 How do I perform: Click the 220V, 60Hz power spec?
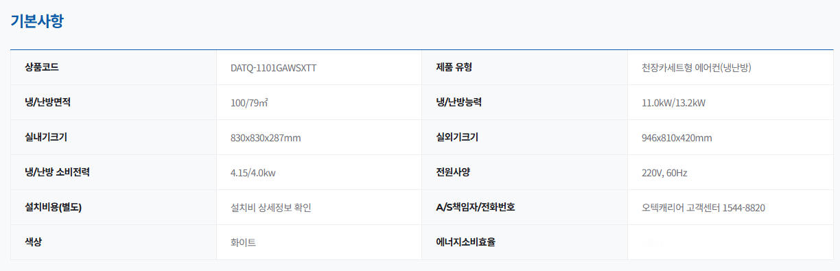[x=664, y=173]
